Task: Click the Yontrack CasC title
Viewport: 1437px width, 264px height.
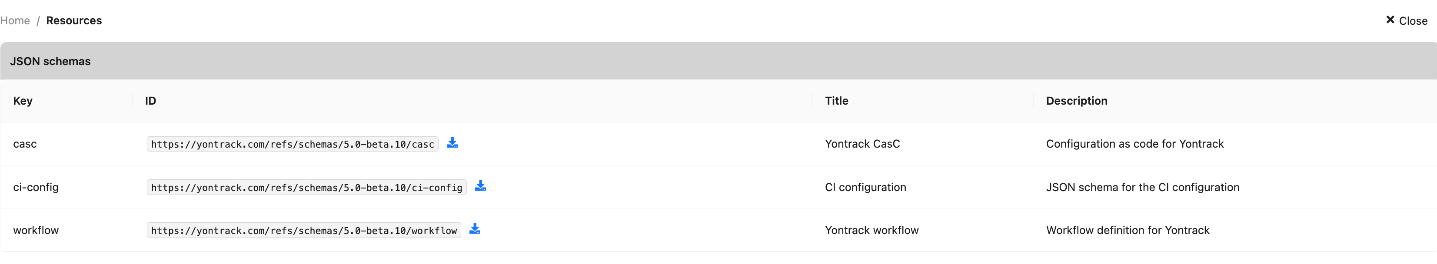Action: [862, 144]
